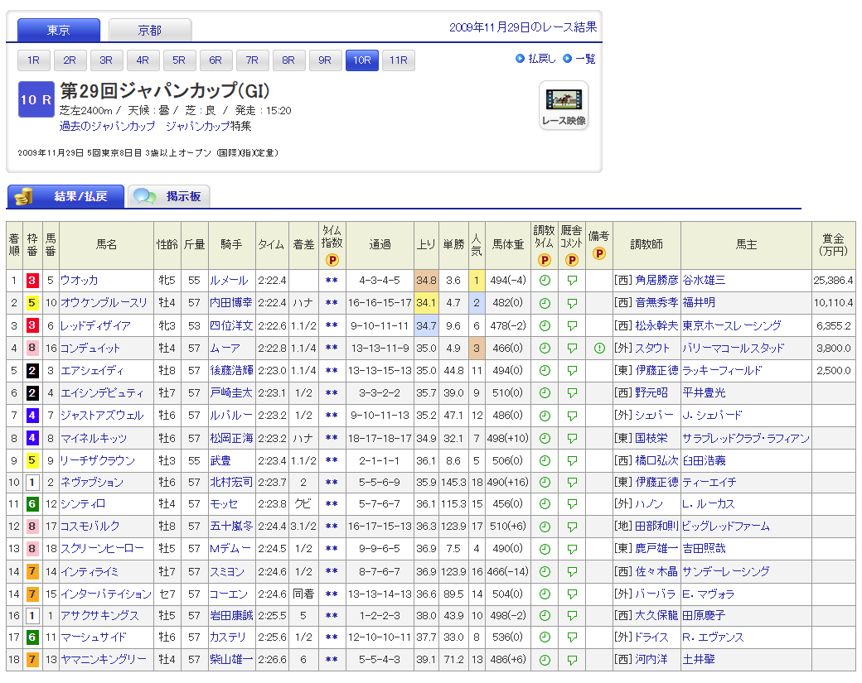Image resolution: width=862 pixels, height=683 pixels.
Task: Open stable comment icon for オウケンブルースリ
Action: tap(572, 303)
